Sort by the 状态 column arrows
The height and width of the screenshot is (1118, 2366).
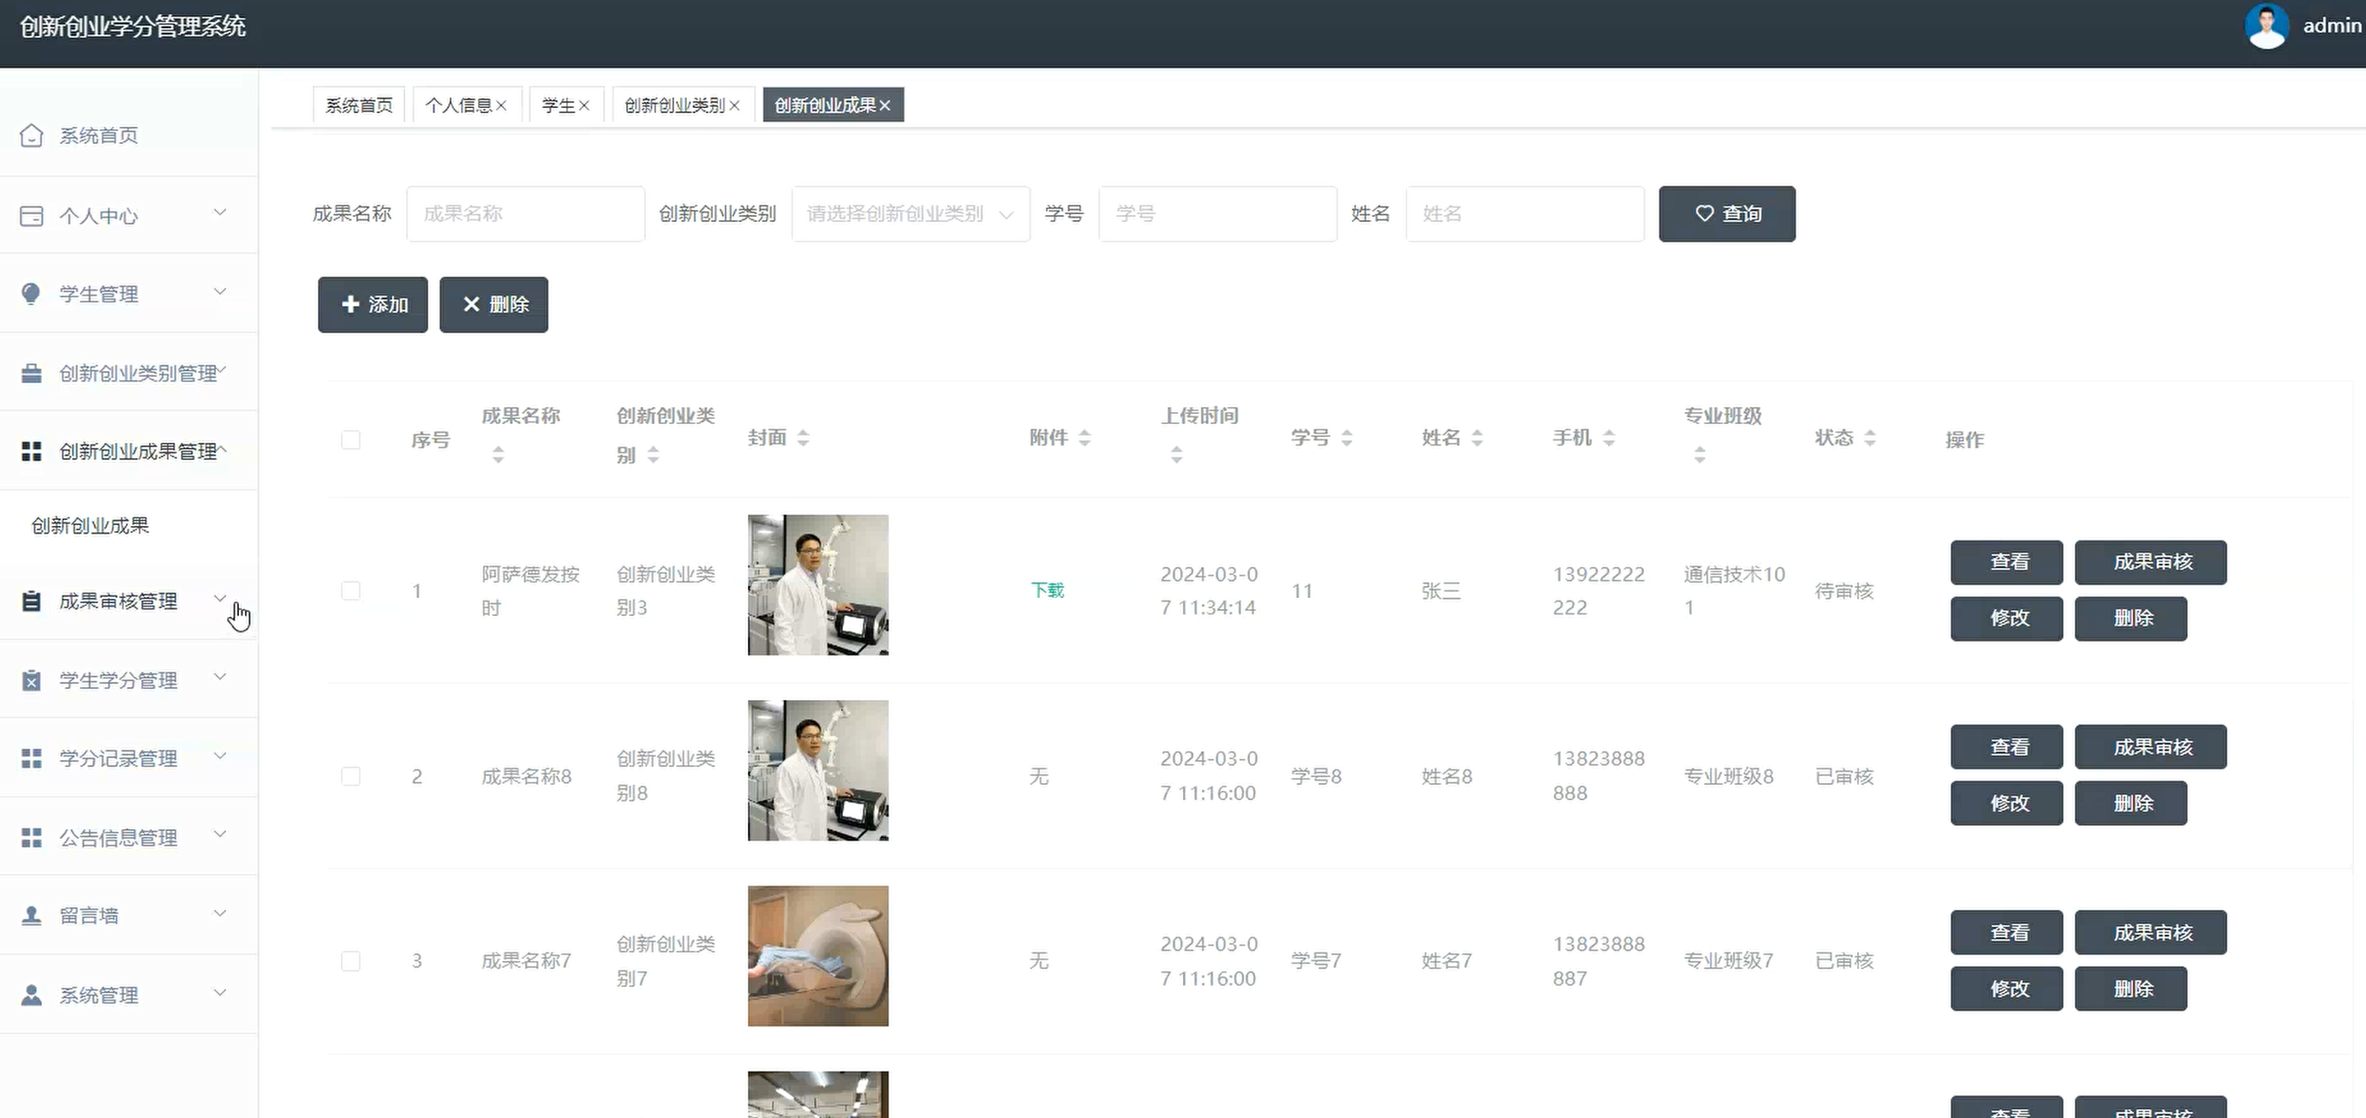coord(1869,438)
